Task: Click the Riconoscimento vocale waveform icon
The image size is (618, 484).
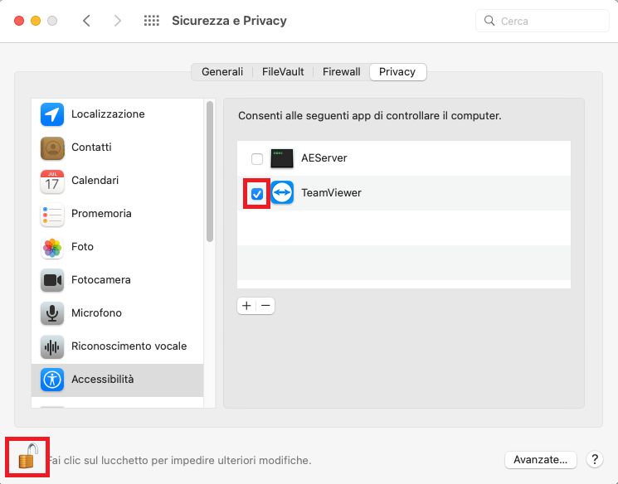Action: click(x=52, y=346)
